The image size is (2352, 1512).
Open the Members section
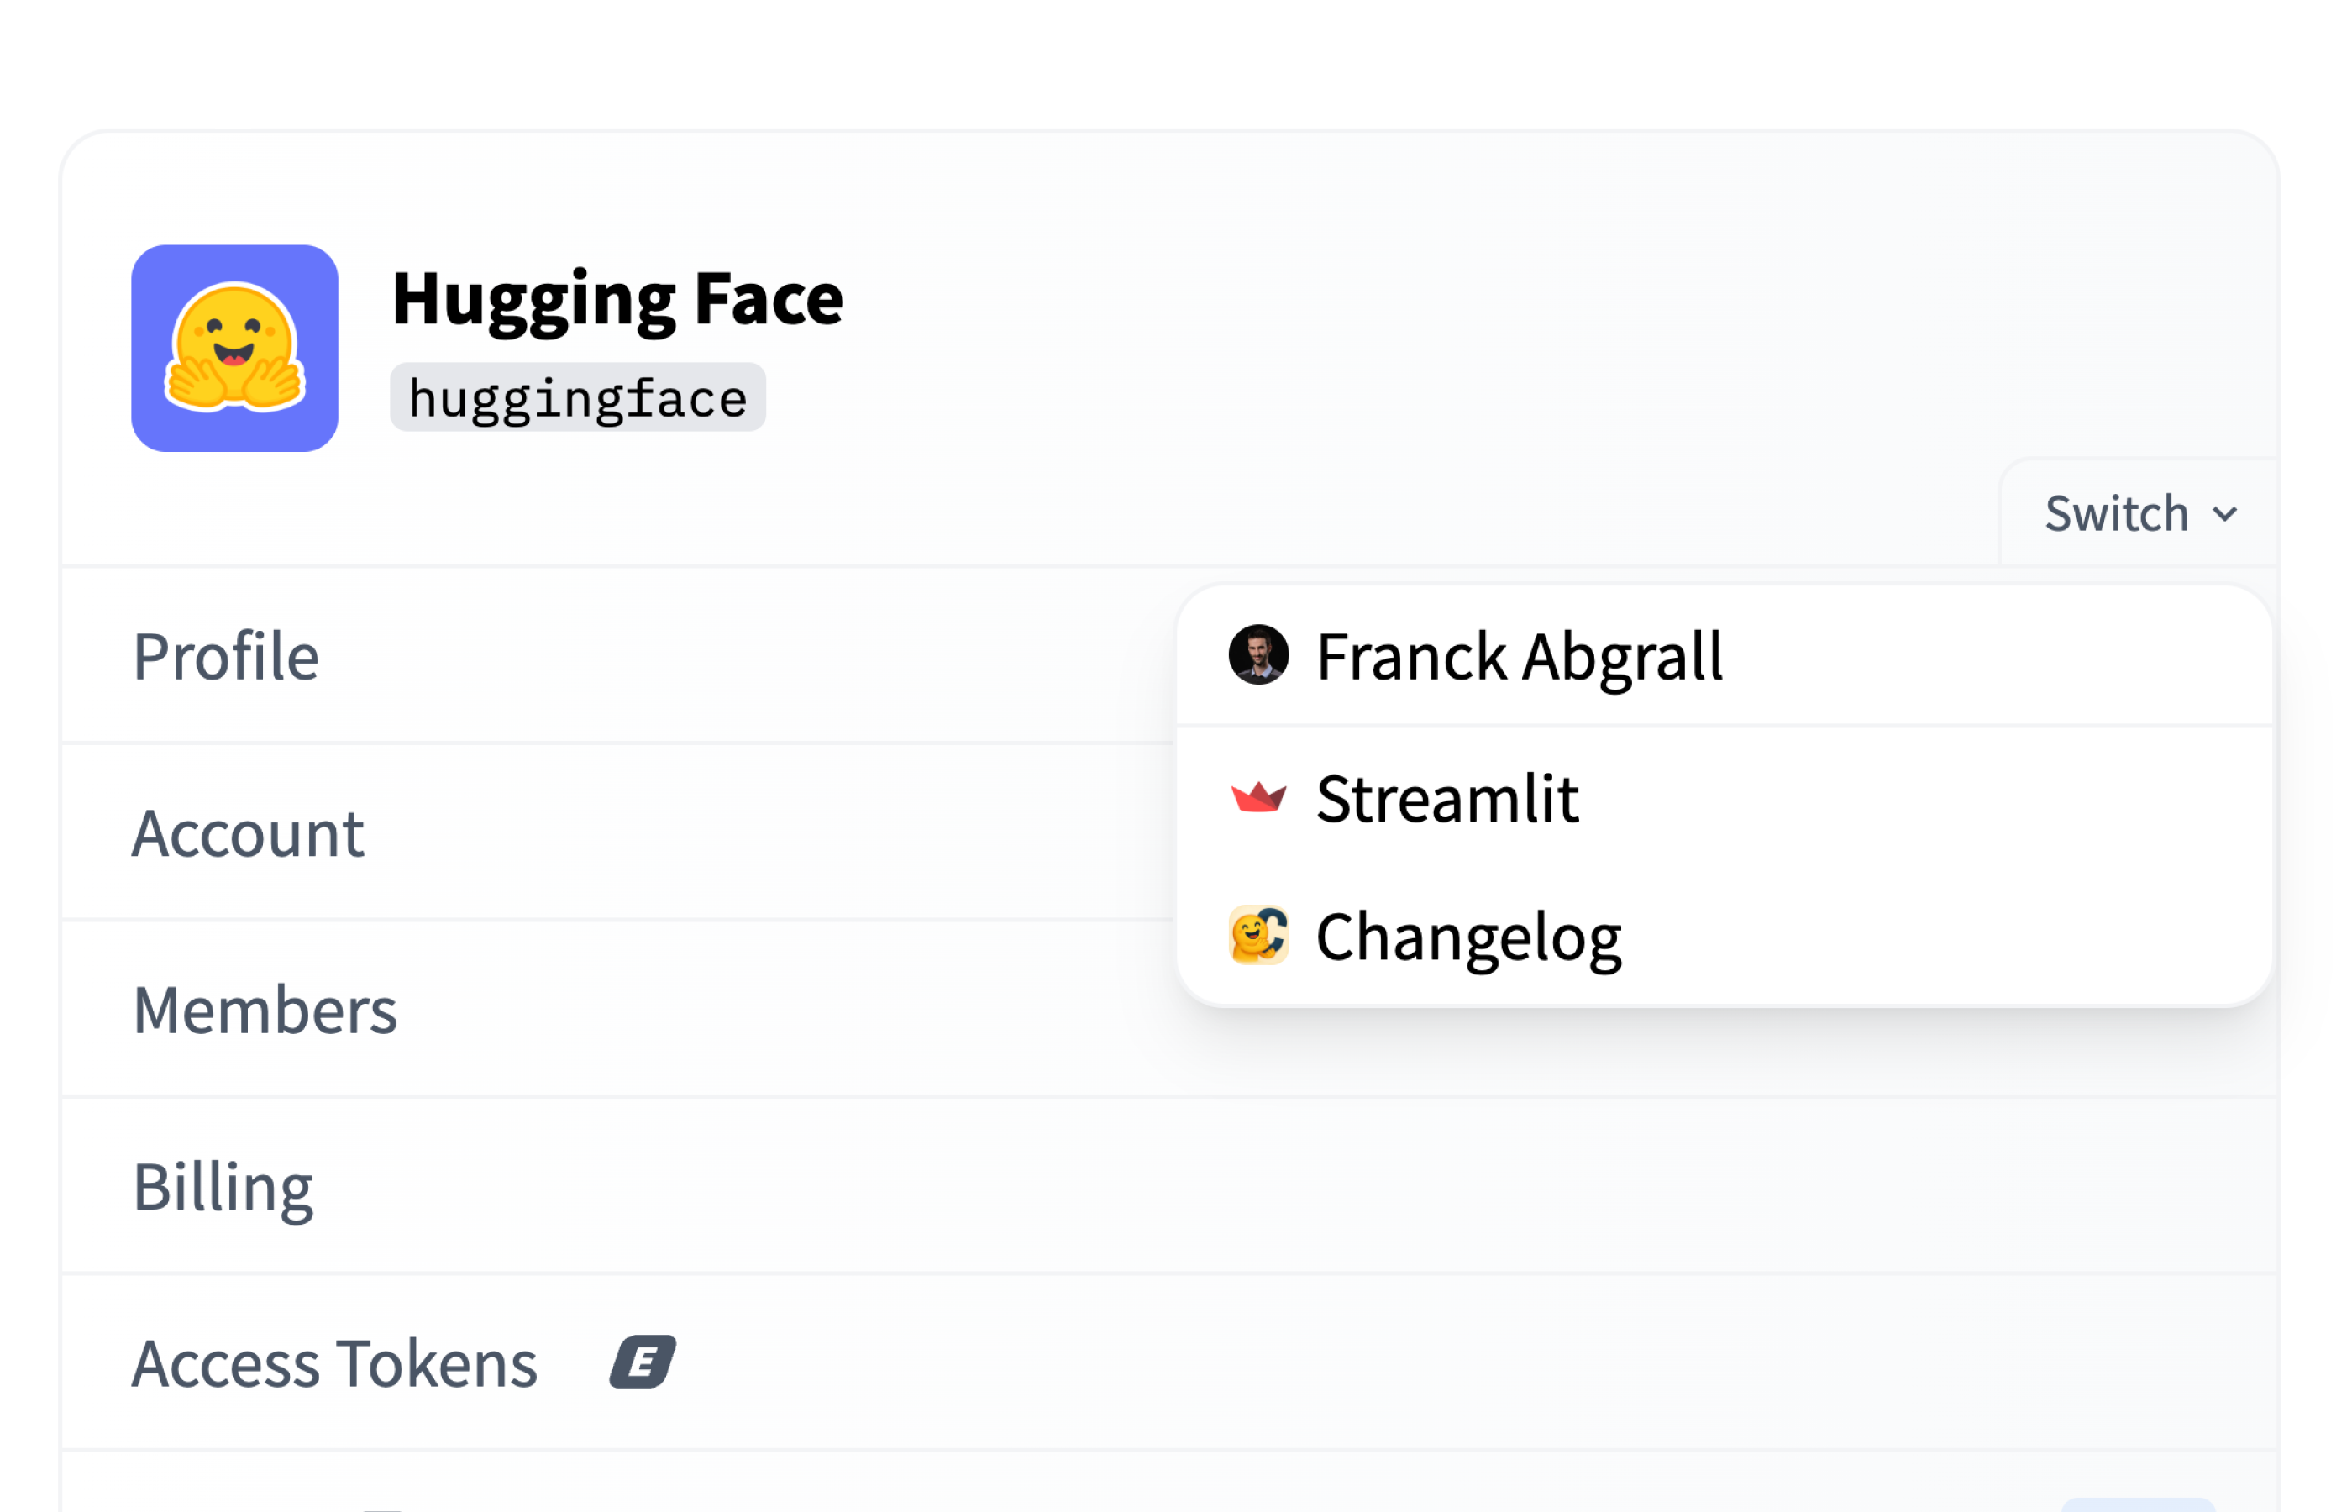click(x=265, y=1011)
